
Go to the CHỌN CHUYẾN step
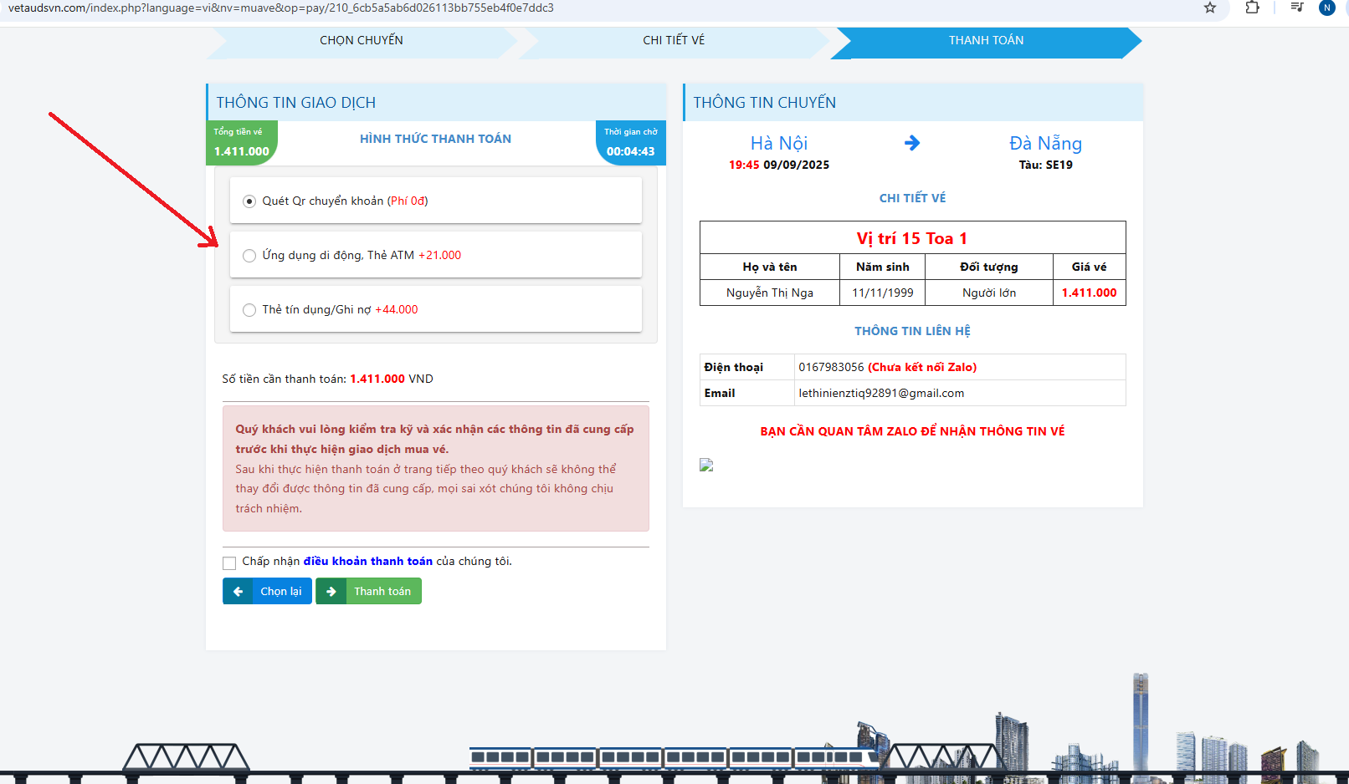coord(362,40)
